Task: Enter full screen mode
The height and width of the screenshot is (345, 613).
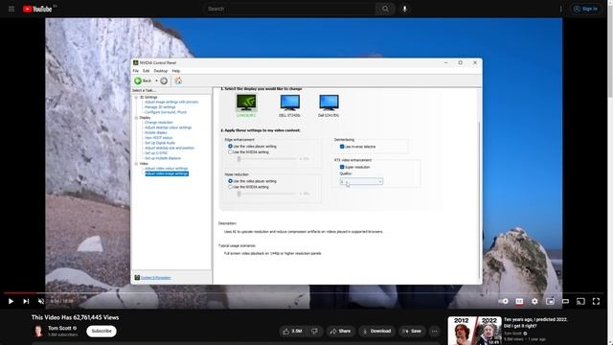Action: click(x=596, y=301)
